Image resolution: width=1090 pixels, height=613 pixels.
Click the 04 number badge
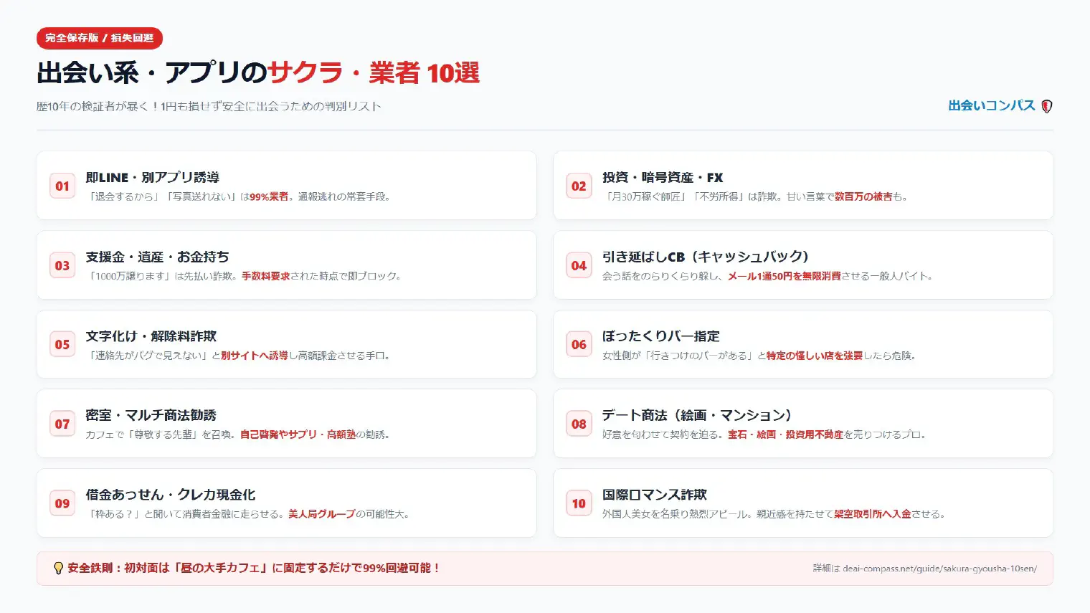(579, 265)
